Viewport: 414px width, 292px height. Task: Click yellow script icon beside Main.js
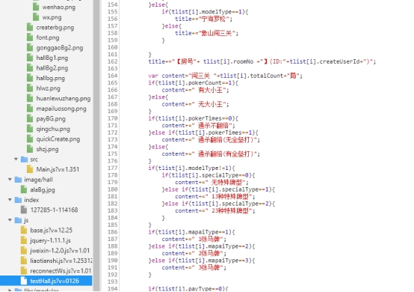click(30, 169)
